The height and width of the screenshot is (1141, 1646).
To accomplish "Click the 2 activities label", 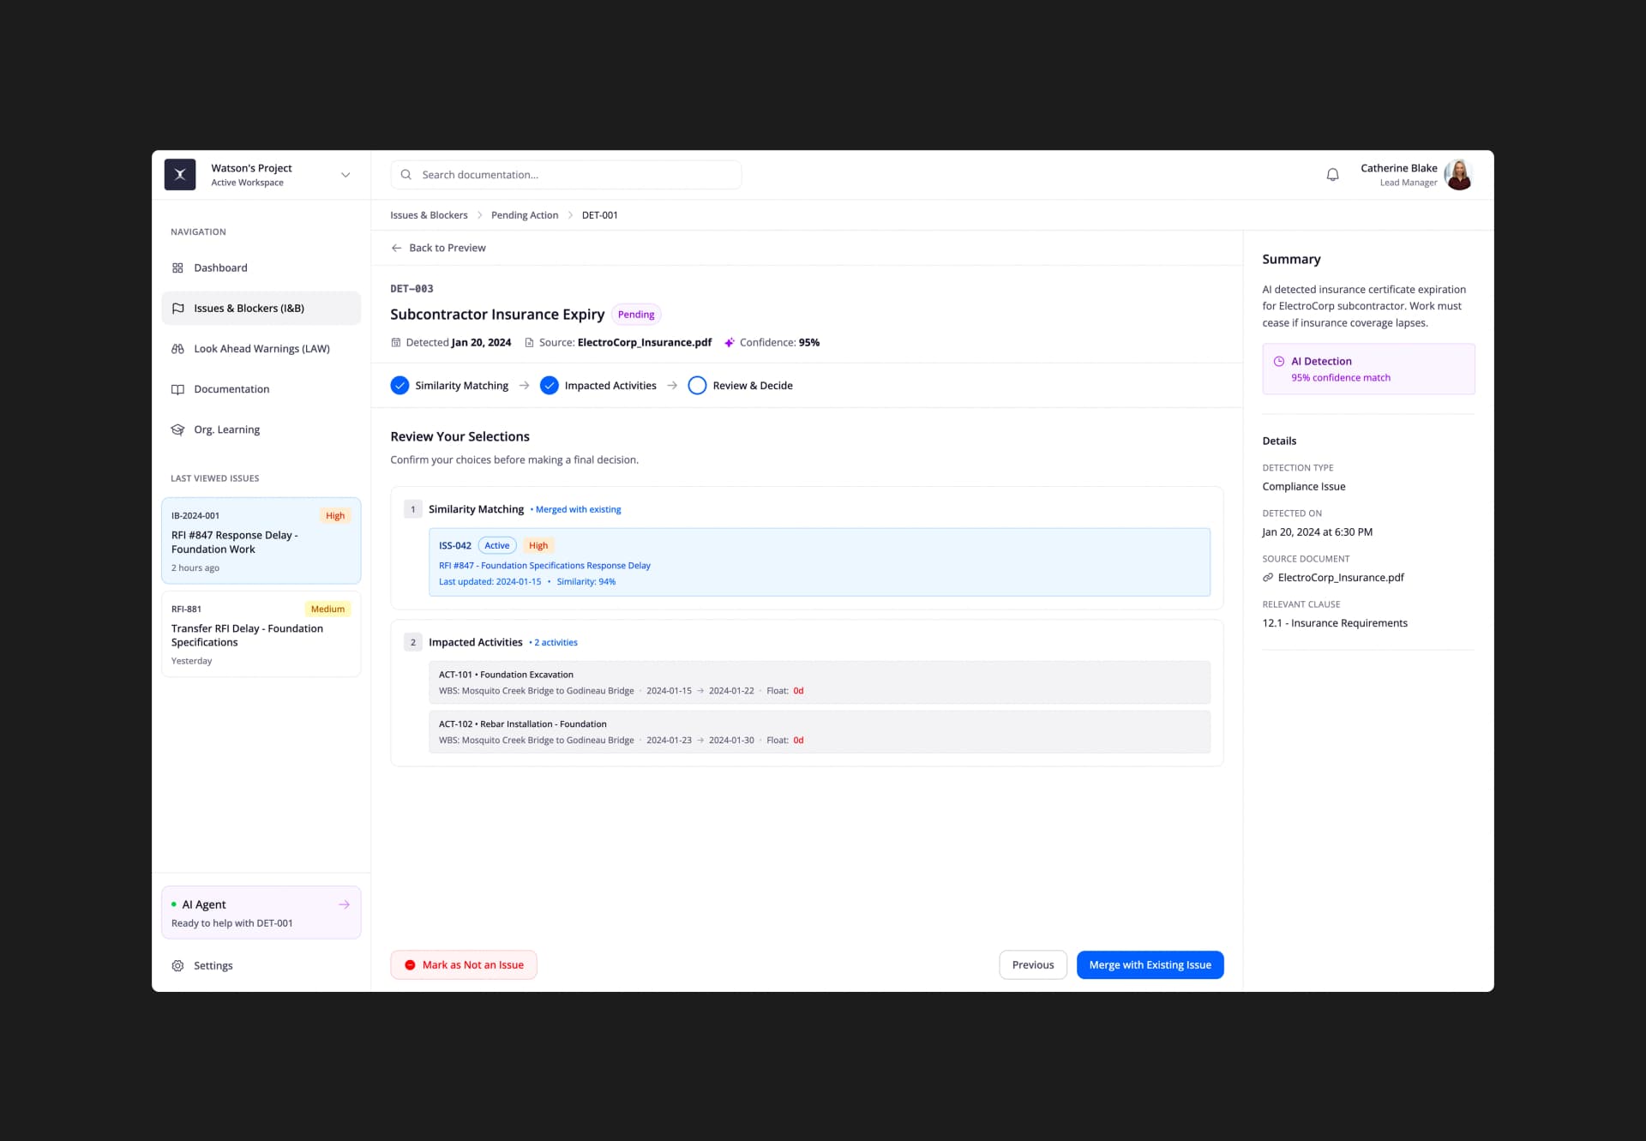I will [556, 643].
